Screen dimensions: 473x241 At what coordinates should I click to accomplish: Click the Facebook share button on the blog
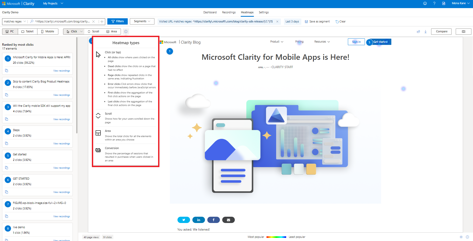214,220
